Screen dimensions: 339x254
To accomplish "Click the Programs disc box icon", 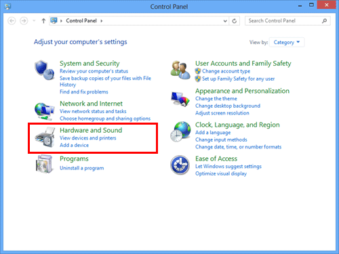I will (x=45, y=164).
